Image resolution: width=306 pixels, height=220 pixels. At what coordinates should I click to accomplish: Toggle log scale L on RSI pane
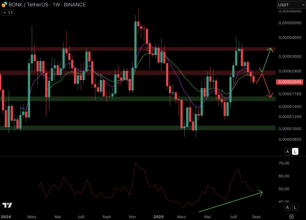coord(295,207)
